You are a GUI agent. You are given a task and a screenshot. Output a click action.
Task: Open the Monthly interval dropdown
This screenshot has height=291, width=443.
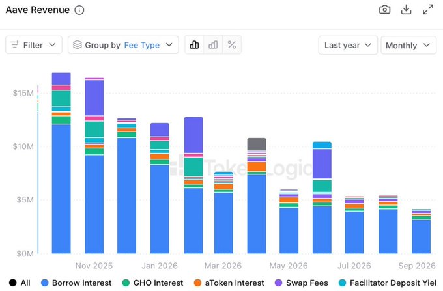click(408, 45)
